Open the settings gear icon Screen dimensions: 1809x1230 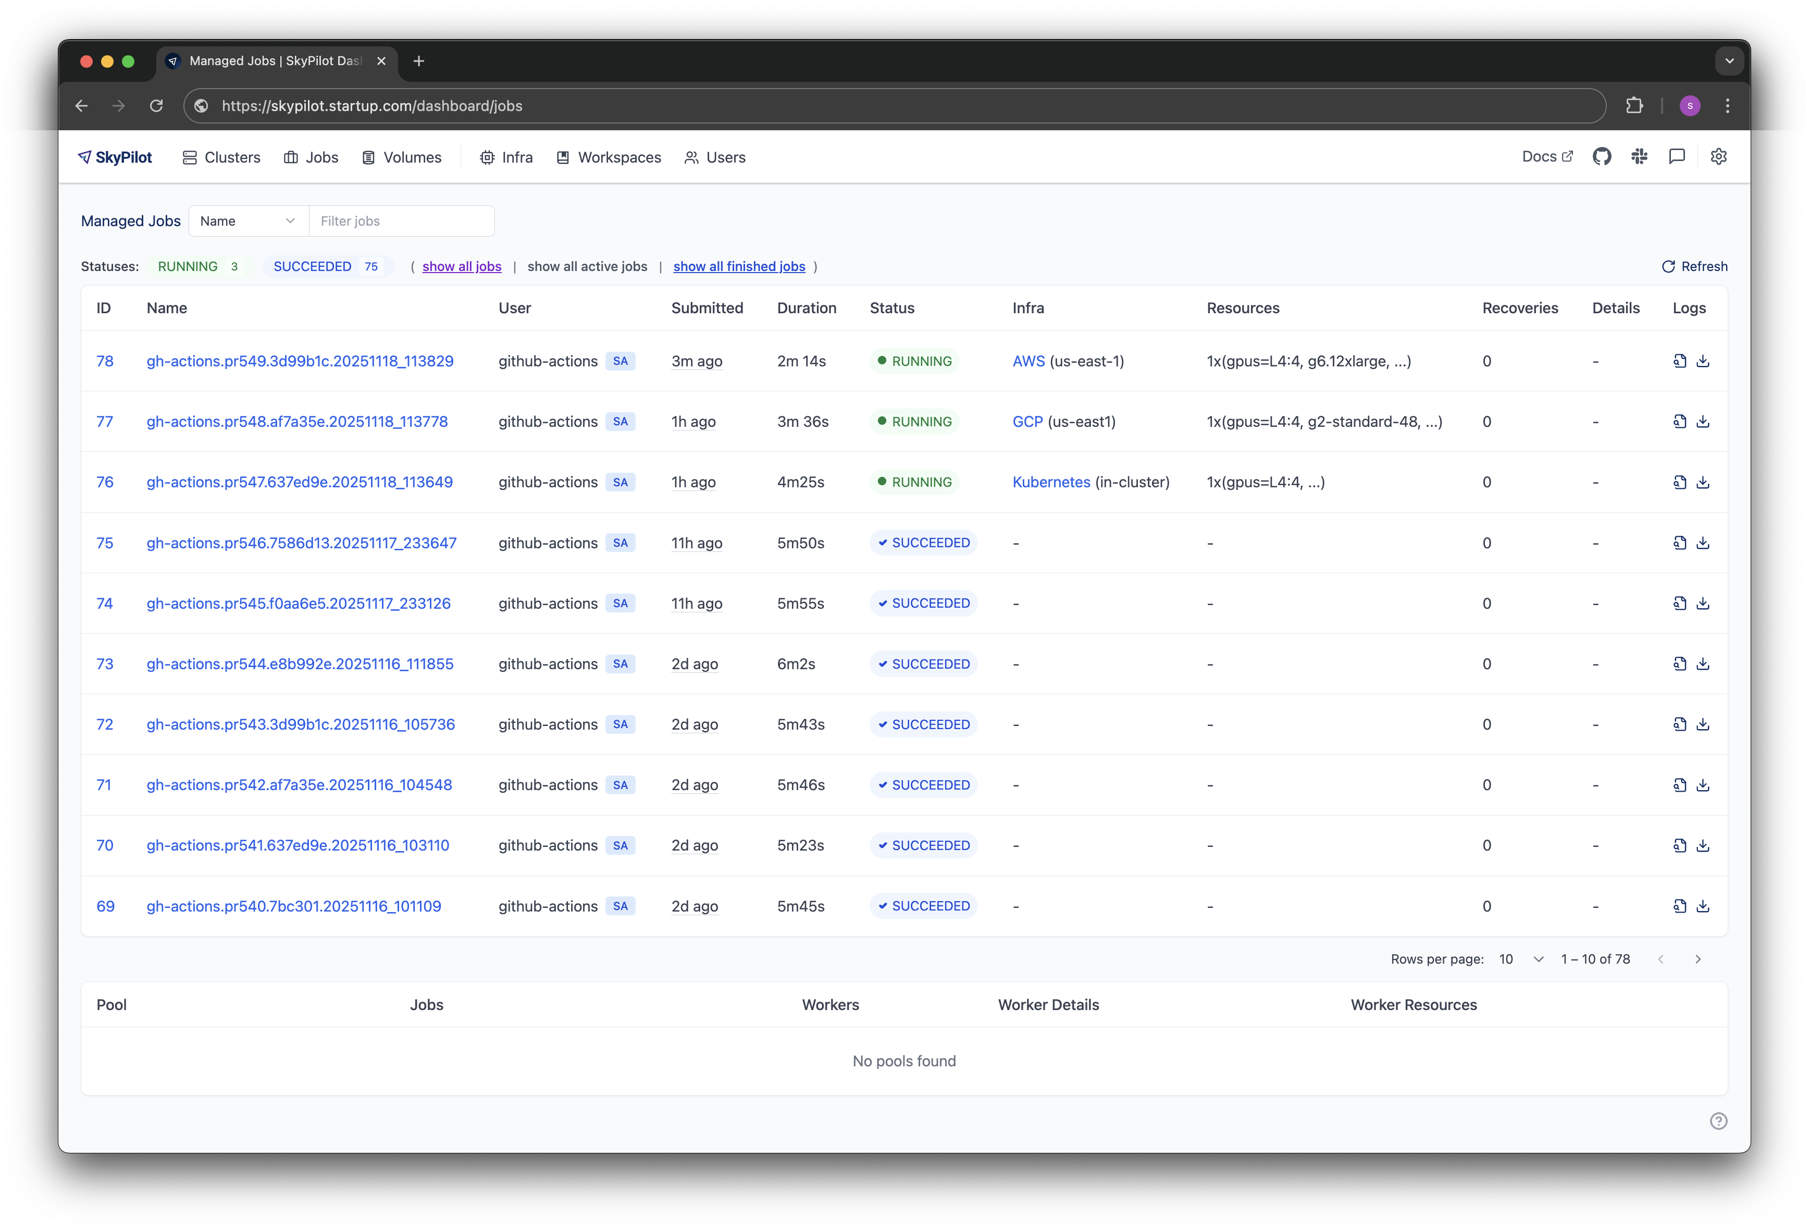point(1719,156)
